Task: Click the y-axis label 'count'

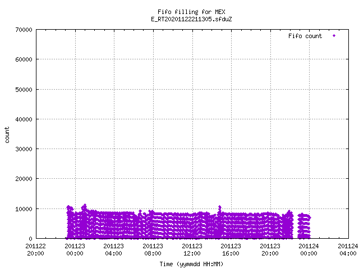Action: click(x=7, y=135)
